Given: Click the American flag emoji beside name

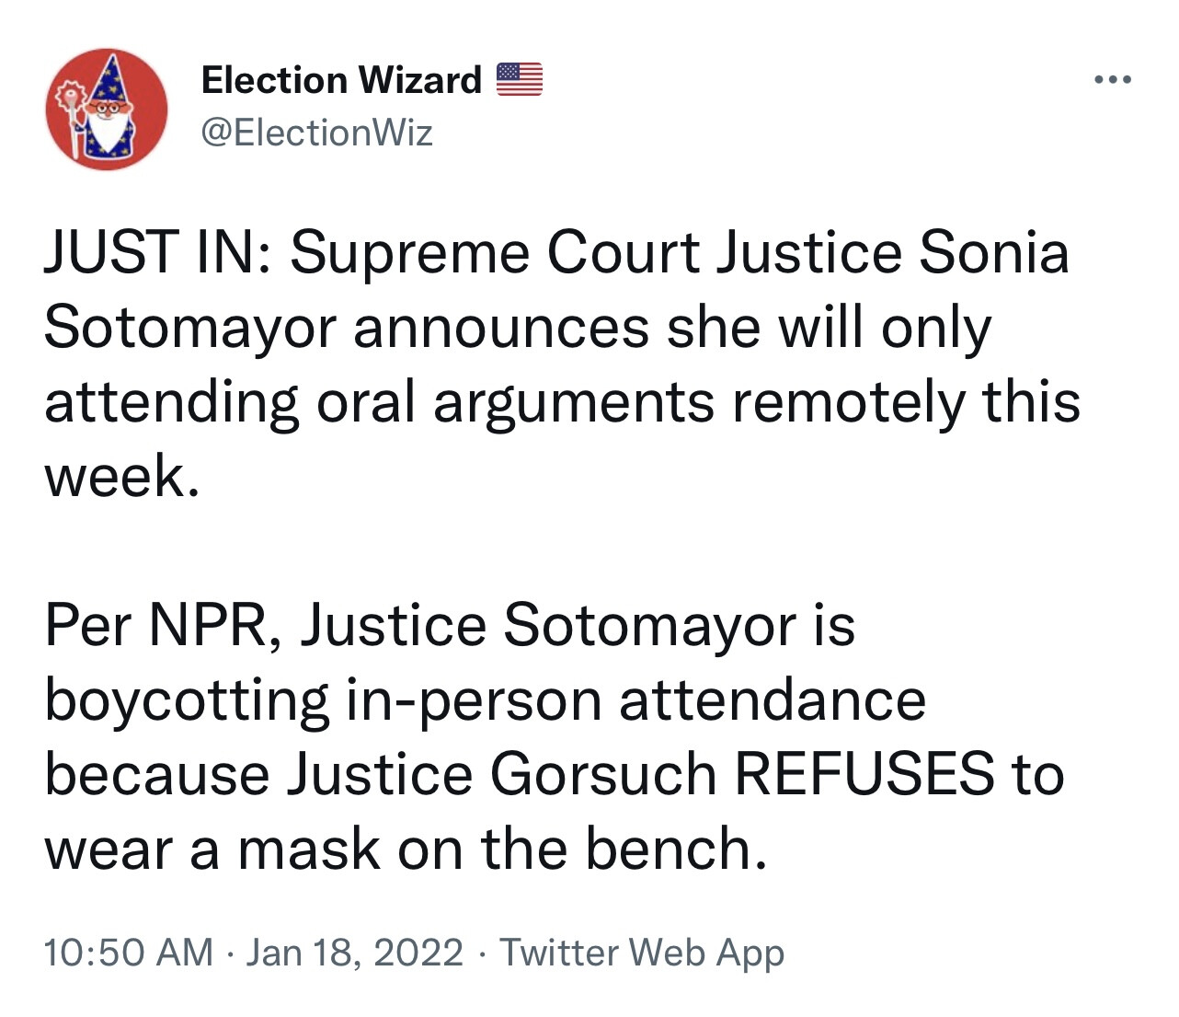Looking at the screenshot, I should 520,80.
